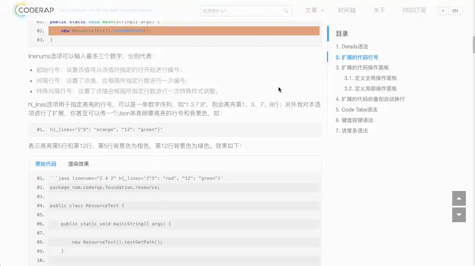This screenshot has height=266, width=475.
Task: Open the 时间轴 page
Action: pos(346,10)
